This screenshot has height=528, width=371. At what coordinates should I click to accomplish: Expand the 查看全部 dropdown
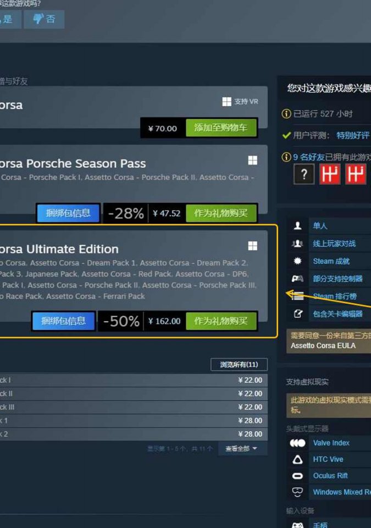(242, 449)
